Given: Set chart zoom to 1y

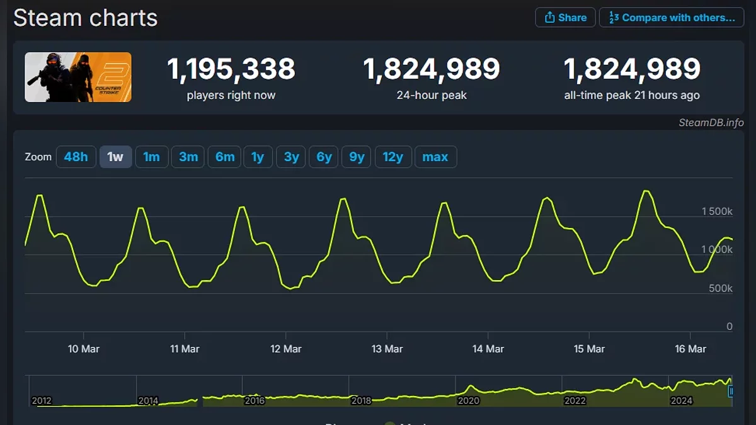Looking at the screenshot, I should click(258, 157).
